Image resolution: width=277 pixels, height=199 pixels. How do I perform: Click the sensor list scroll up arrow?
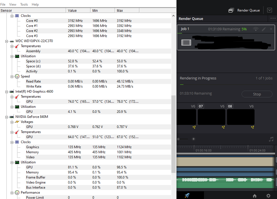tap(174, 16)
